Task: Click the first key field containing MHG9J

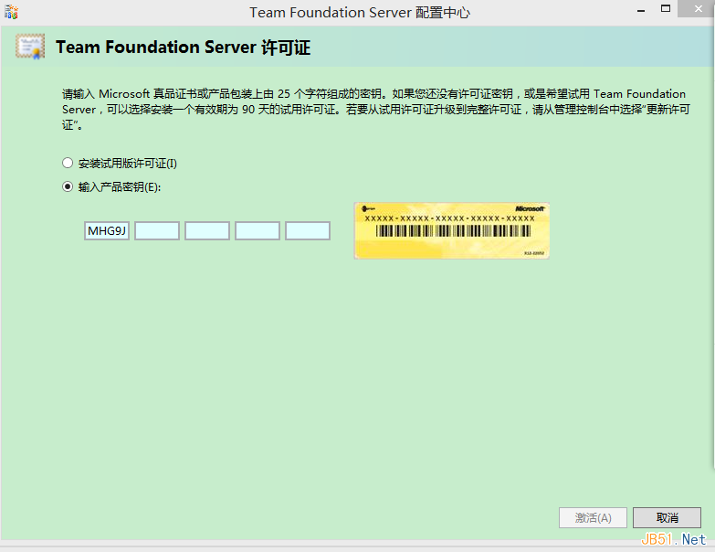Action: (107, 231)
